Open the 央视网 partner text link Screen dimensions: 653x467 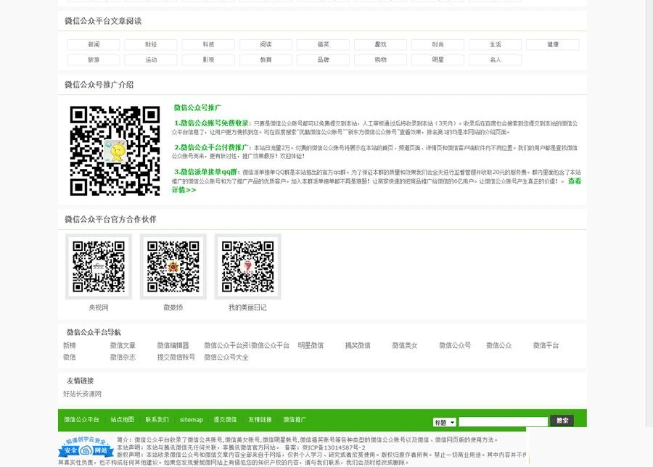click(98, 307)
